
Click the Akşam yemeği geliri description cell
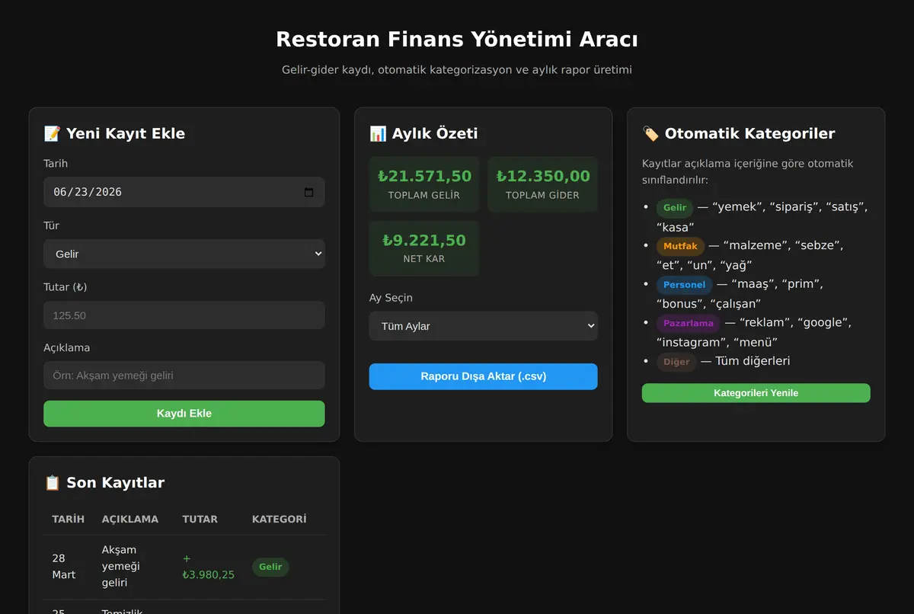pos(134,567)
